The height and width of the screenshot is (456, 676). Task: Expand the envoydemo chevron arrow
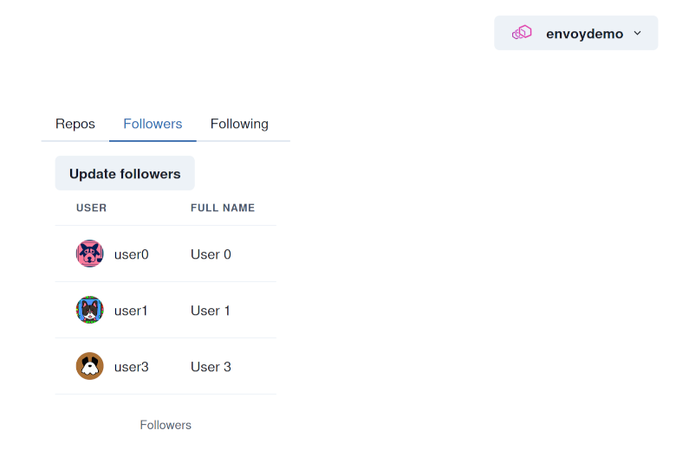[638, 33]
